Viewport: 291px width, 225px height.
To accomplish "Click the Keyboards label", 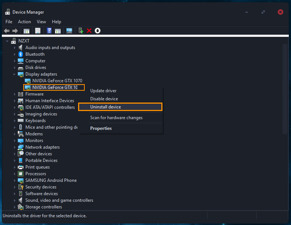I will (x=35, y=121).
